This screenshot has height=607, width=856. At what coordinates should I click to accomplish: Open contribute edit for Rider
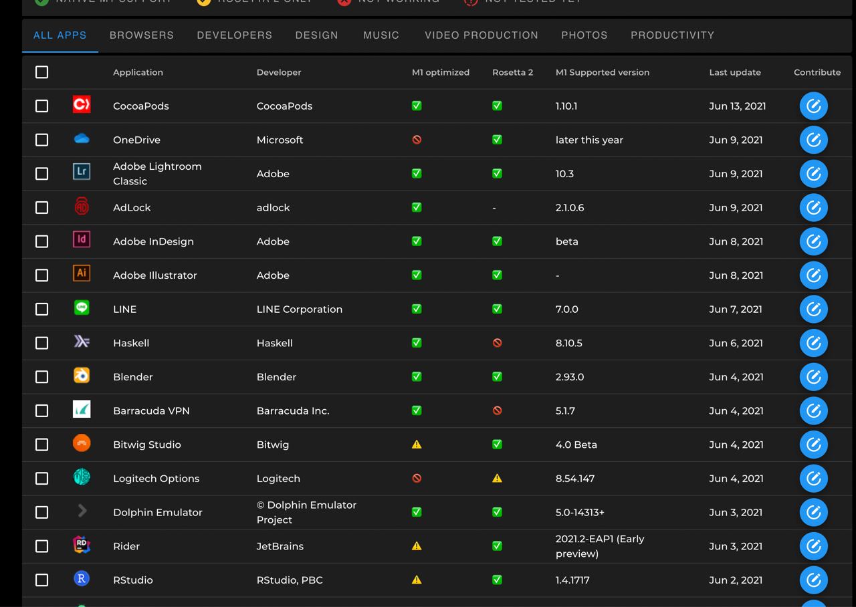(x=814, y=546)
